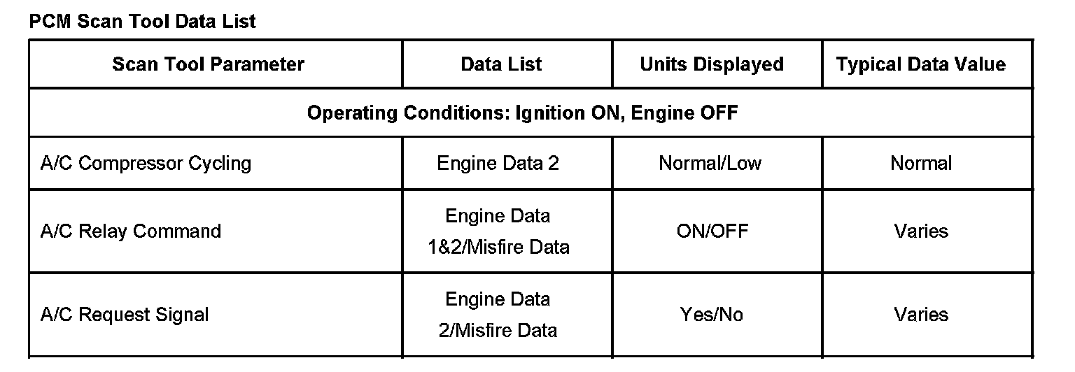Click the 'Engine OFF' text in conditions row
The height and width of the screenshot is (372, 1075).
[x=684, y=113]
